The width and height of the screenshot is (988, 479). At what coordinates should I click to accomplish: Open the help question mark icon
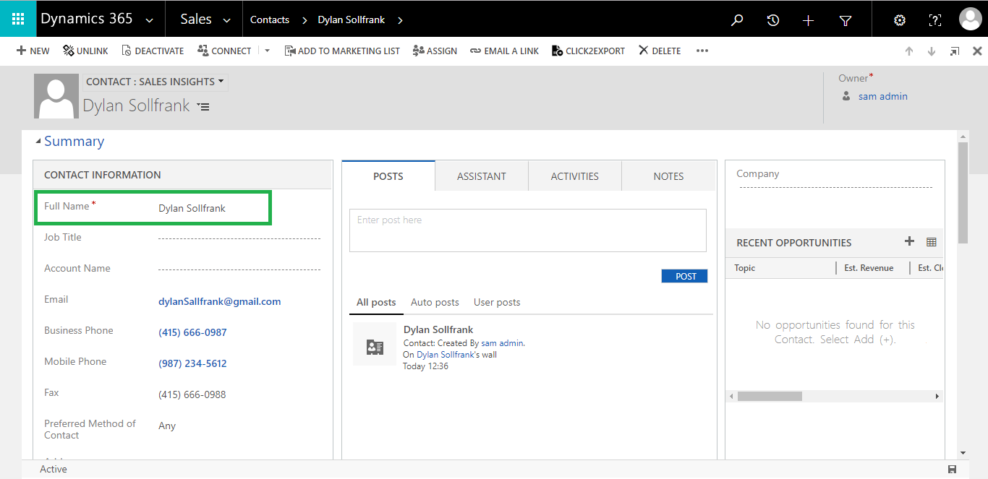935,20
